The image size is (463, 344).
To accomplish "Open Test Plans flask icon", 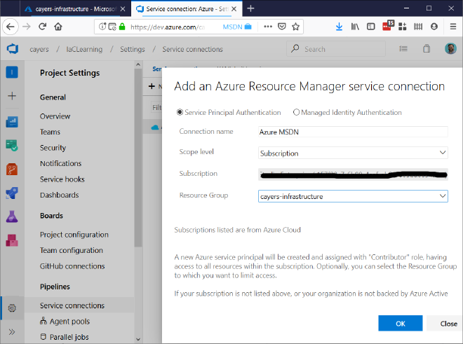I will point(12,216).
